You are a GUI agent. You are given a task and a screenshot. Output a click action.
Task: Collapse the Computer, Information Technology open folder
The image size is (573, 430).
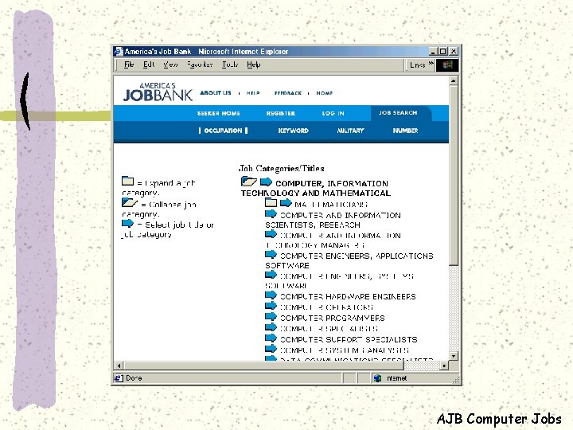[x=249, y=181]
